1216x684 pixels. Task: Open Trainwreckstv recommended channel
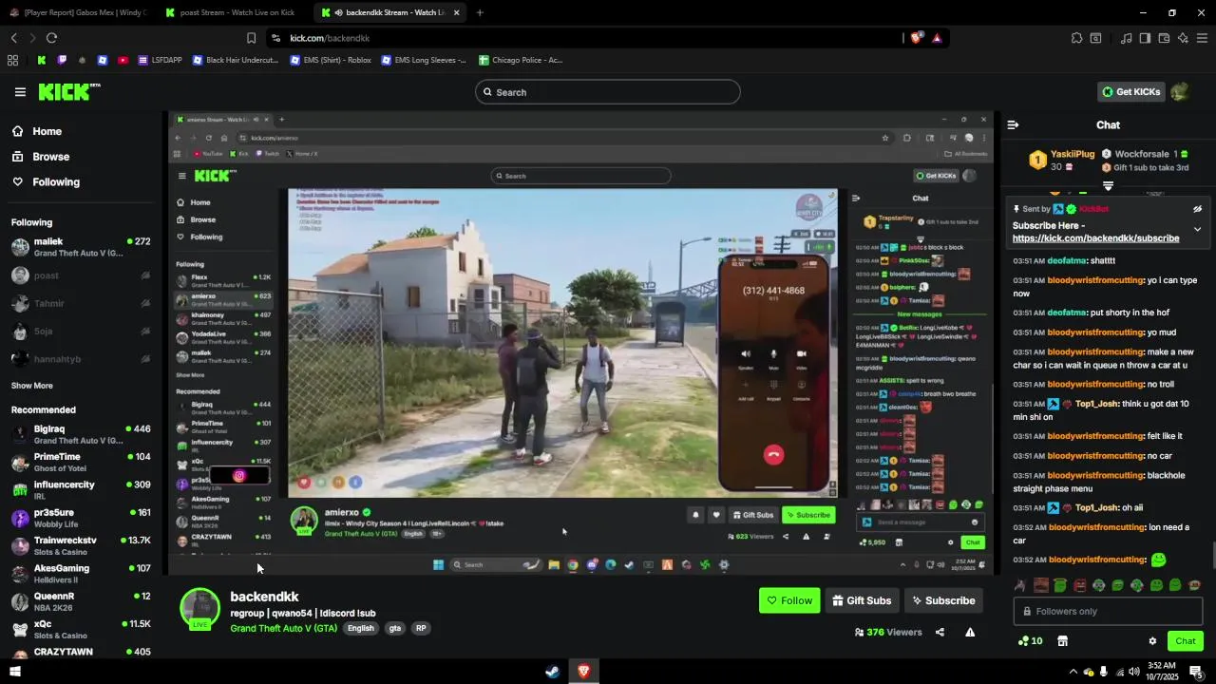pyautogui.click(x=81, y=546)
